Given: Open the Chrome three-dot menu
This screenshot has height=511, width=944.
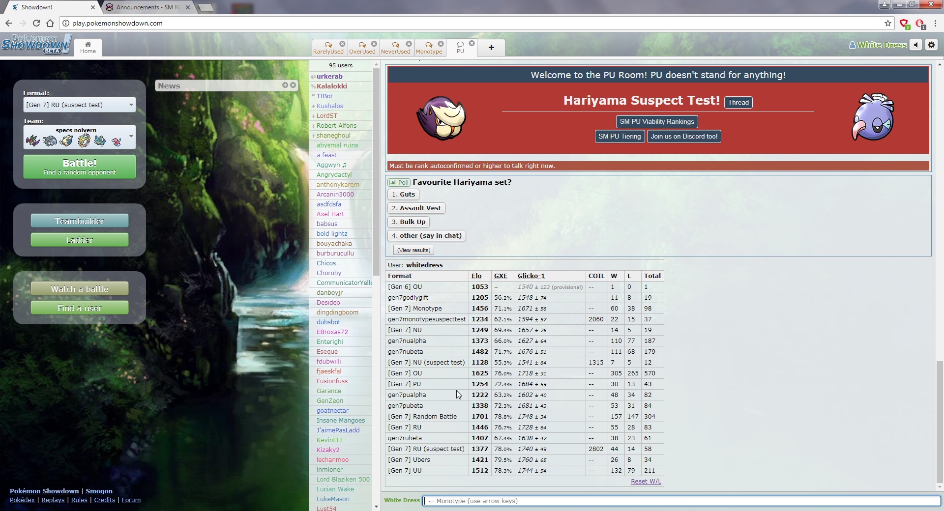Looking at the screenshot, I should (x=935, y=23).
